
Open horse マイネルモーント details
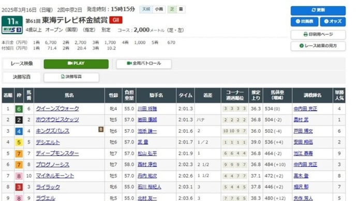pyautogui.click(x=55, y=176)
